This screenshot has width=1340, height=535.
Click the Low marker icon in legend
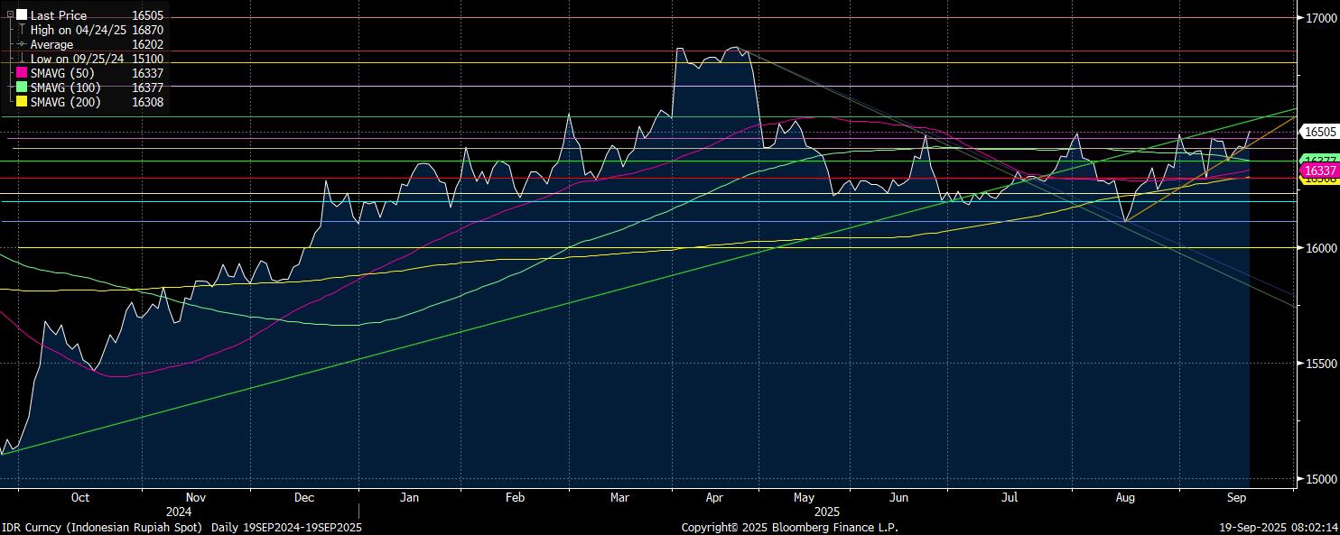click(x=22, y=59)
